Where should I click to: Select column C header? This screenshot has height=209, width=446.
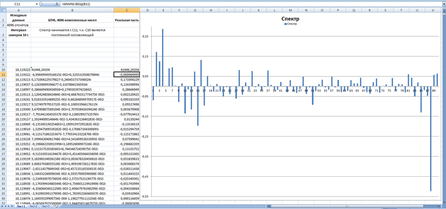click(x=127, y=10)
